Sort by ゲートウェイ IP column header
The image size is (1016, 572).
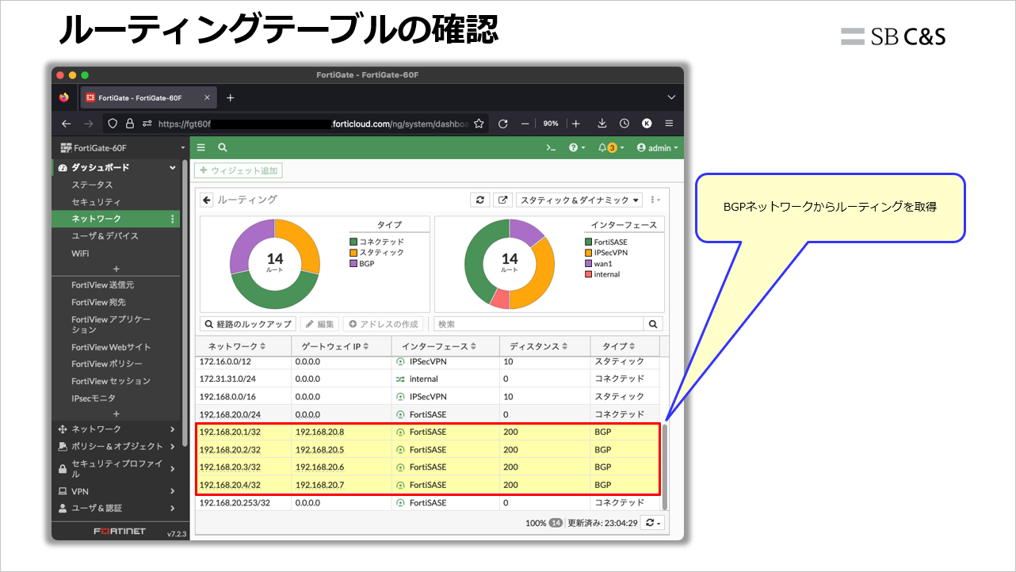(342, 346)
